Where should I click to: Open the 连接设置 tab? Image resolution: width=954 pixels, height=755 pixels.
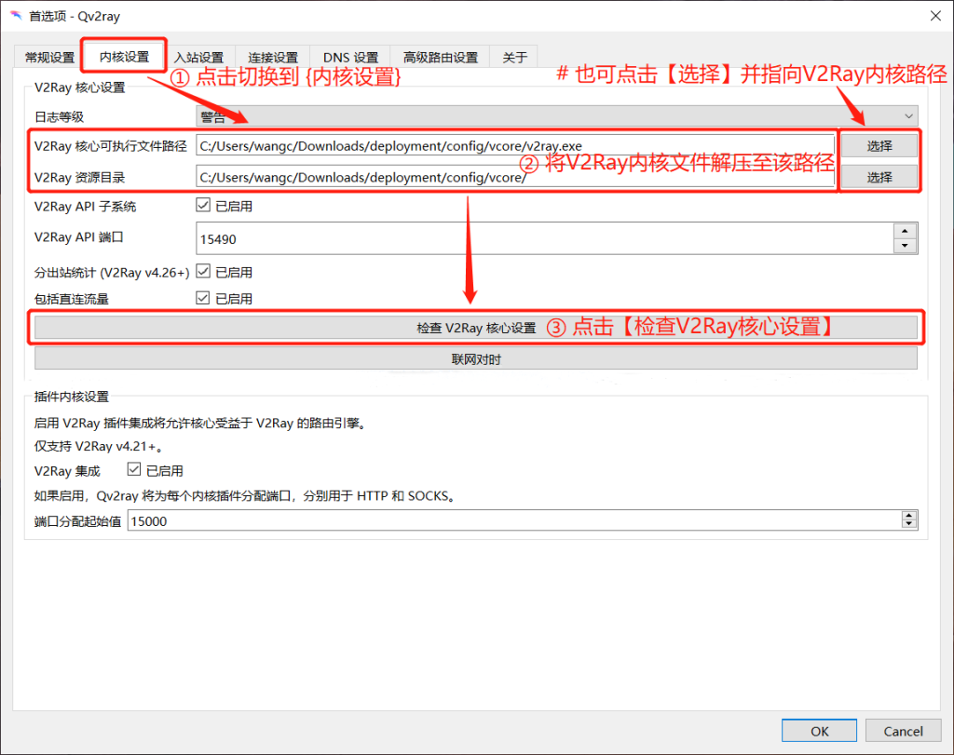click(273, 57)
